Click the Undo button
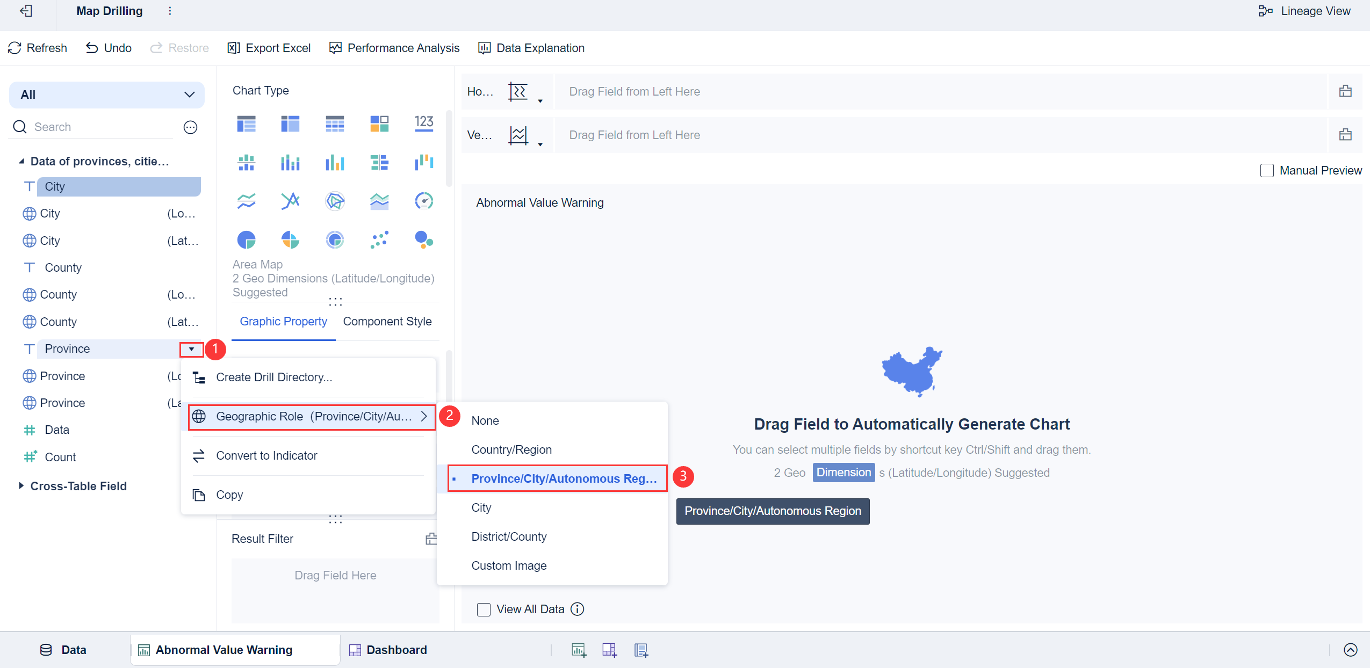This screenshot has height=668, width=1370. (x=109, y=48)
